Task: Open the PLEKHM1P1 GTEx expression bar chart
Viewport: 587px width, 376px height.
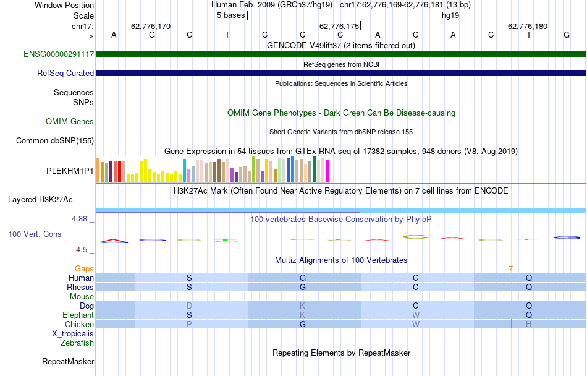Action: click(213, 169)
